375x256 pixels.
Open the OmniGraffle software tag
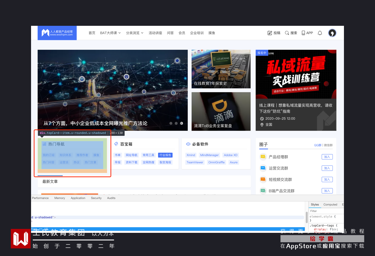click(216, 162)
